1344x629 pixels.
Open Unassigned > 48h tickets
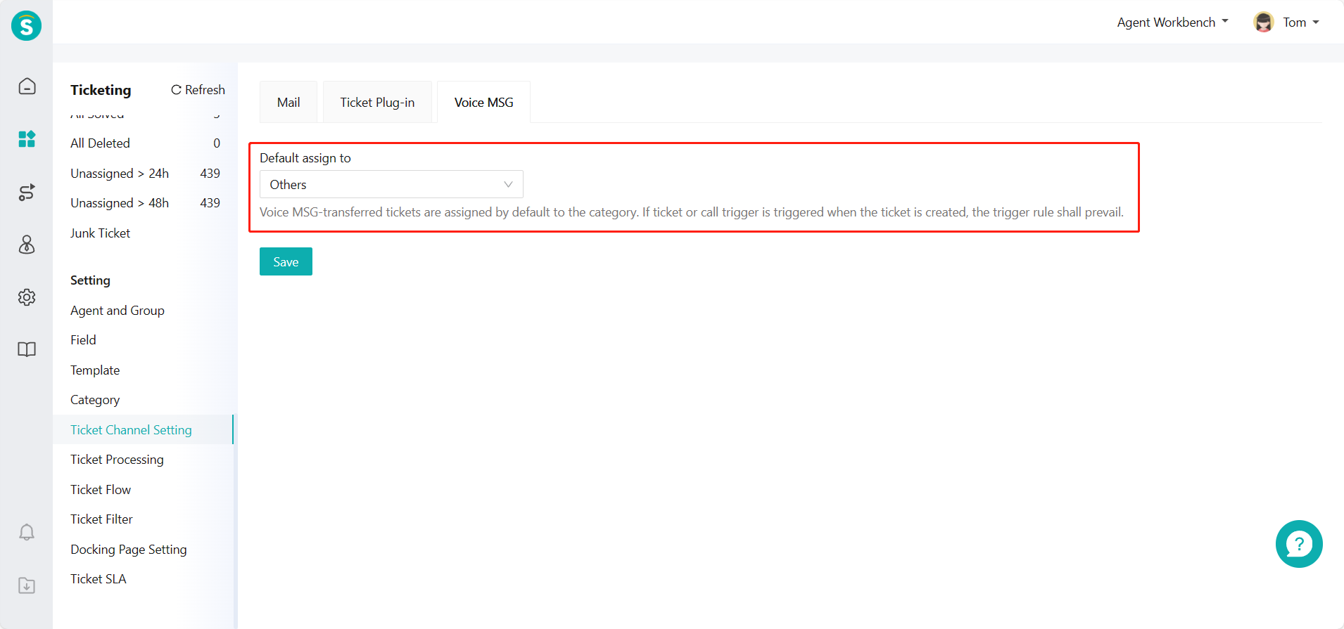click(145, 203)
